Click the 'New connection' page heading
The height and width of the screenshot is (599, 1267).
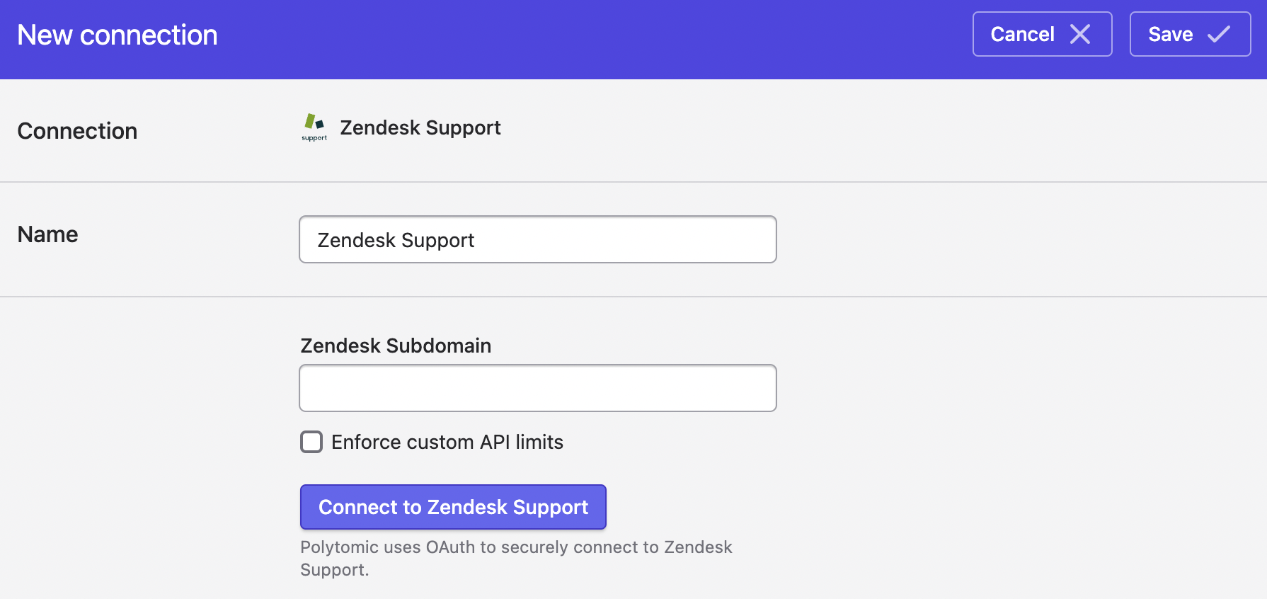(x=117, y=35)
